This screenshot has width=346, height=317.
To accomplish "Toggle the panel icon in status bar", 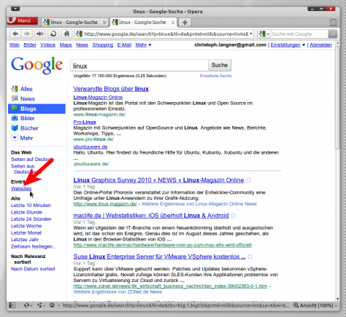I will [12, 305].
